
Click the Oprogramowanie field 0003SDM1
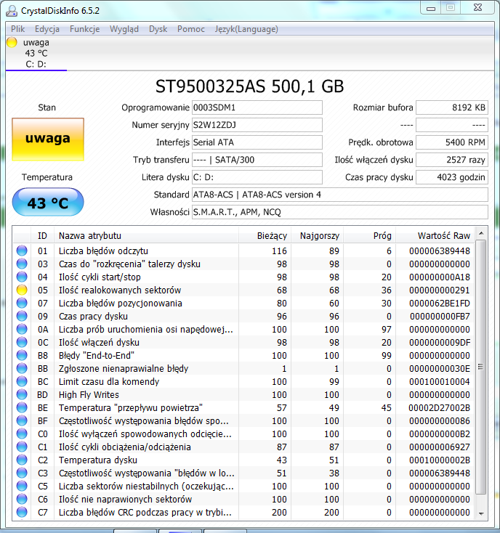(x=257, y=107)
